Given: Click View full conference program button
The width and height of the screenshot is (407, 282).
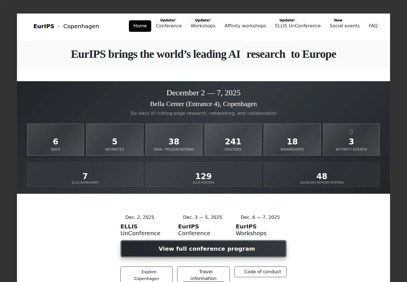Looking at the screenshot, I should (x=203, y=249).
